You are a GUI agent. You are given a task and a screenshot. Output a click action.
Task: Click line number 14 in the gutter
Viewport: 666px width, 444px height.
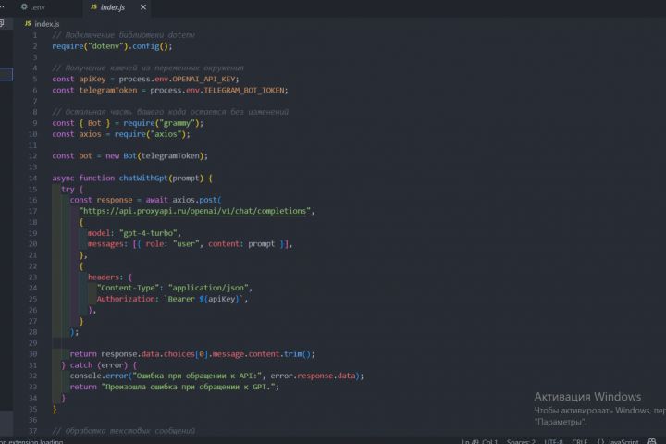click(32, 178)
